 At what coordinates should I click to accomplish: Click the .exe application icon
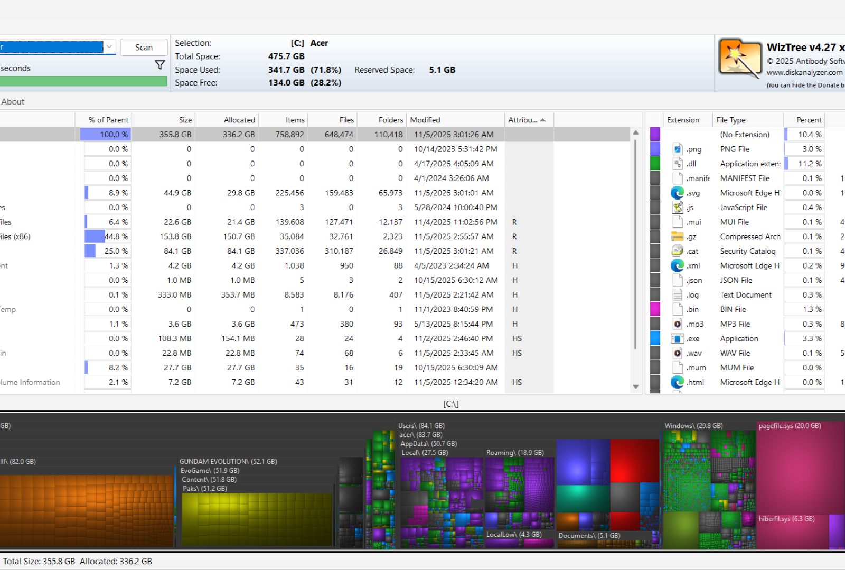678,339
